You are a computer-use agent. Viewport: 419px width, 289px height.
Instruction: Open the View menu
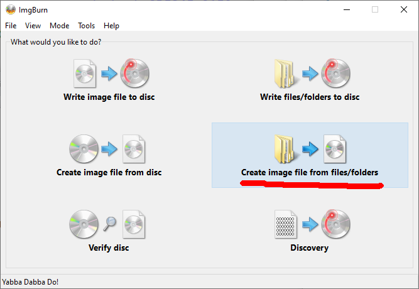click(x=33, y=26)
